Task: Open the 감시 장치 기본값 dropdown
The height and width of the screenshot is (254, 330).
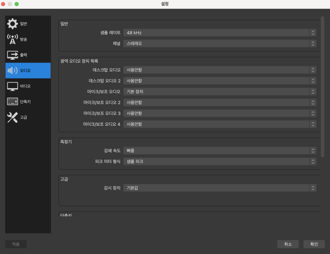Action: coord(220,188)
